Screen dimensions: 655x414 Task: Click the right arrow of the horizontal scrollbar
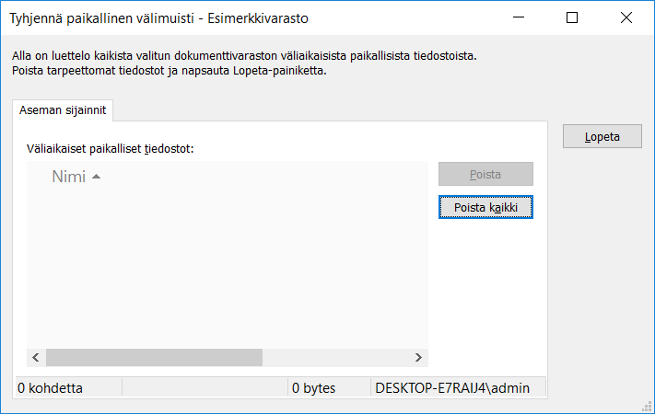(418, 357)
